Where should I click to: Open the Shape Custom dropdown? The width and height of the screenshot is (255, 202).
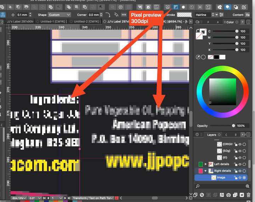click(59, 15)
